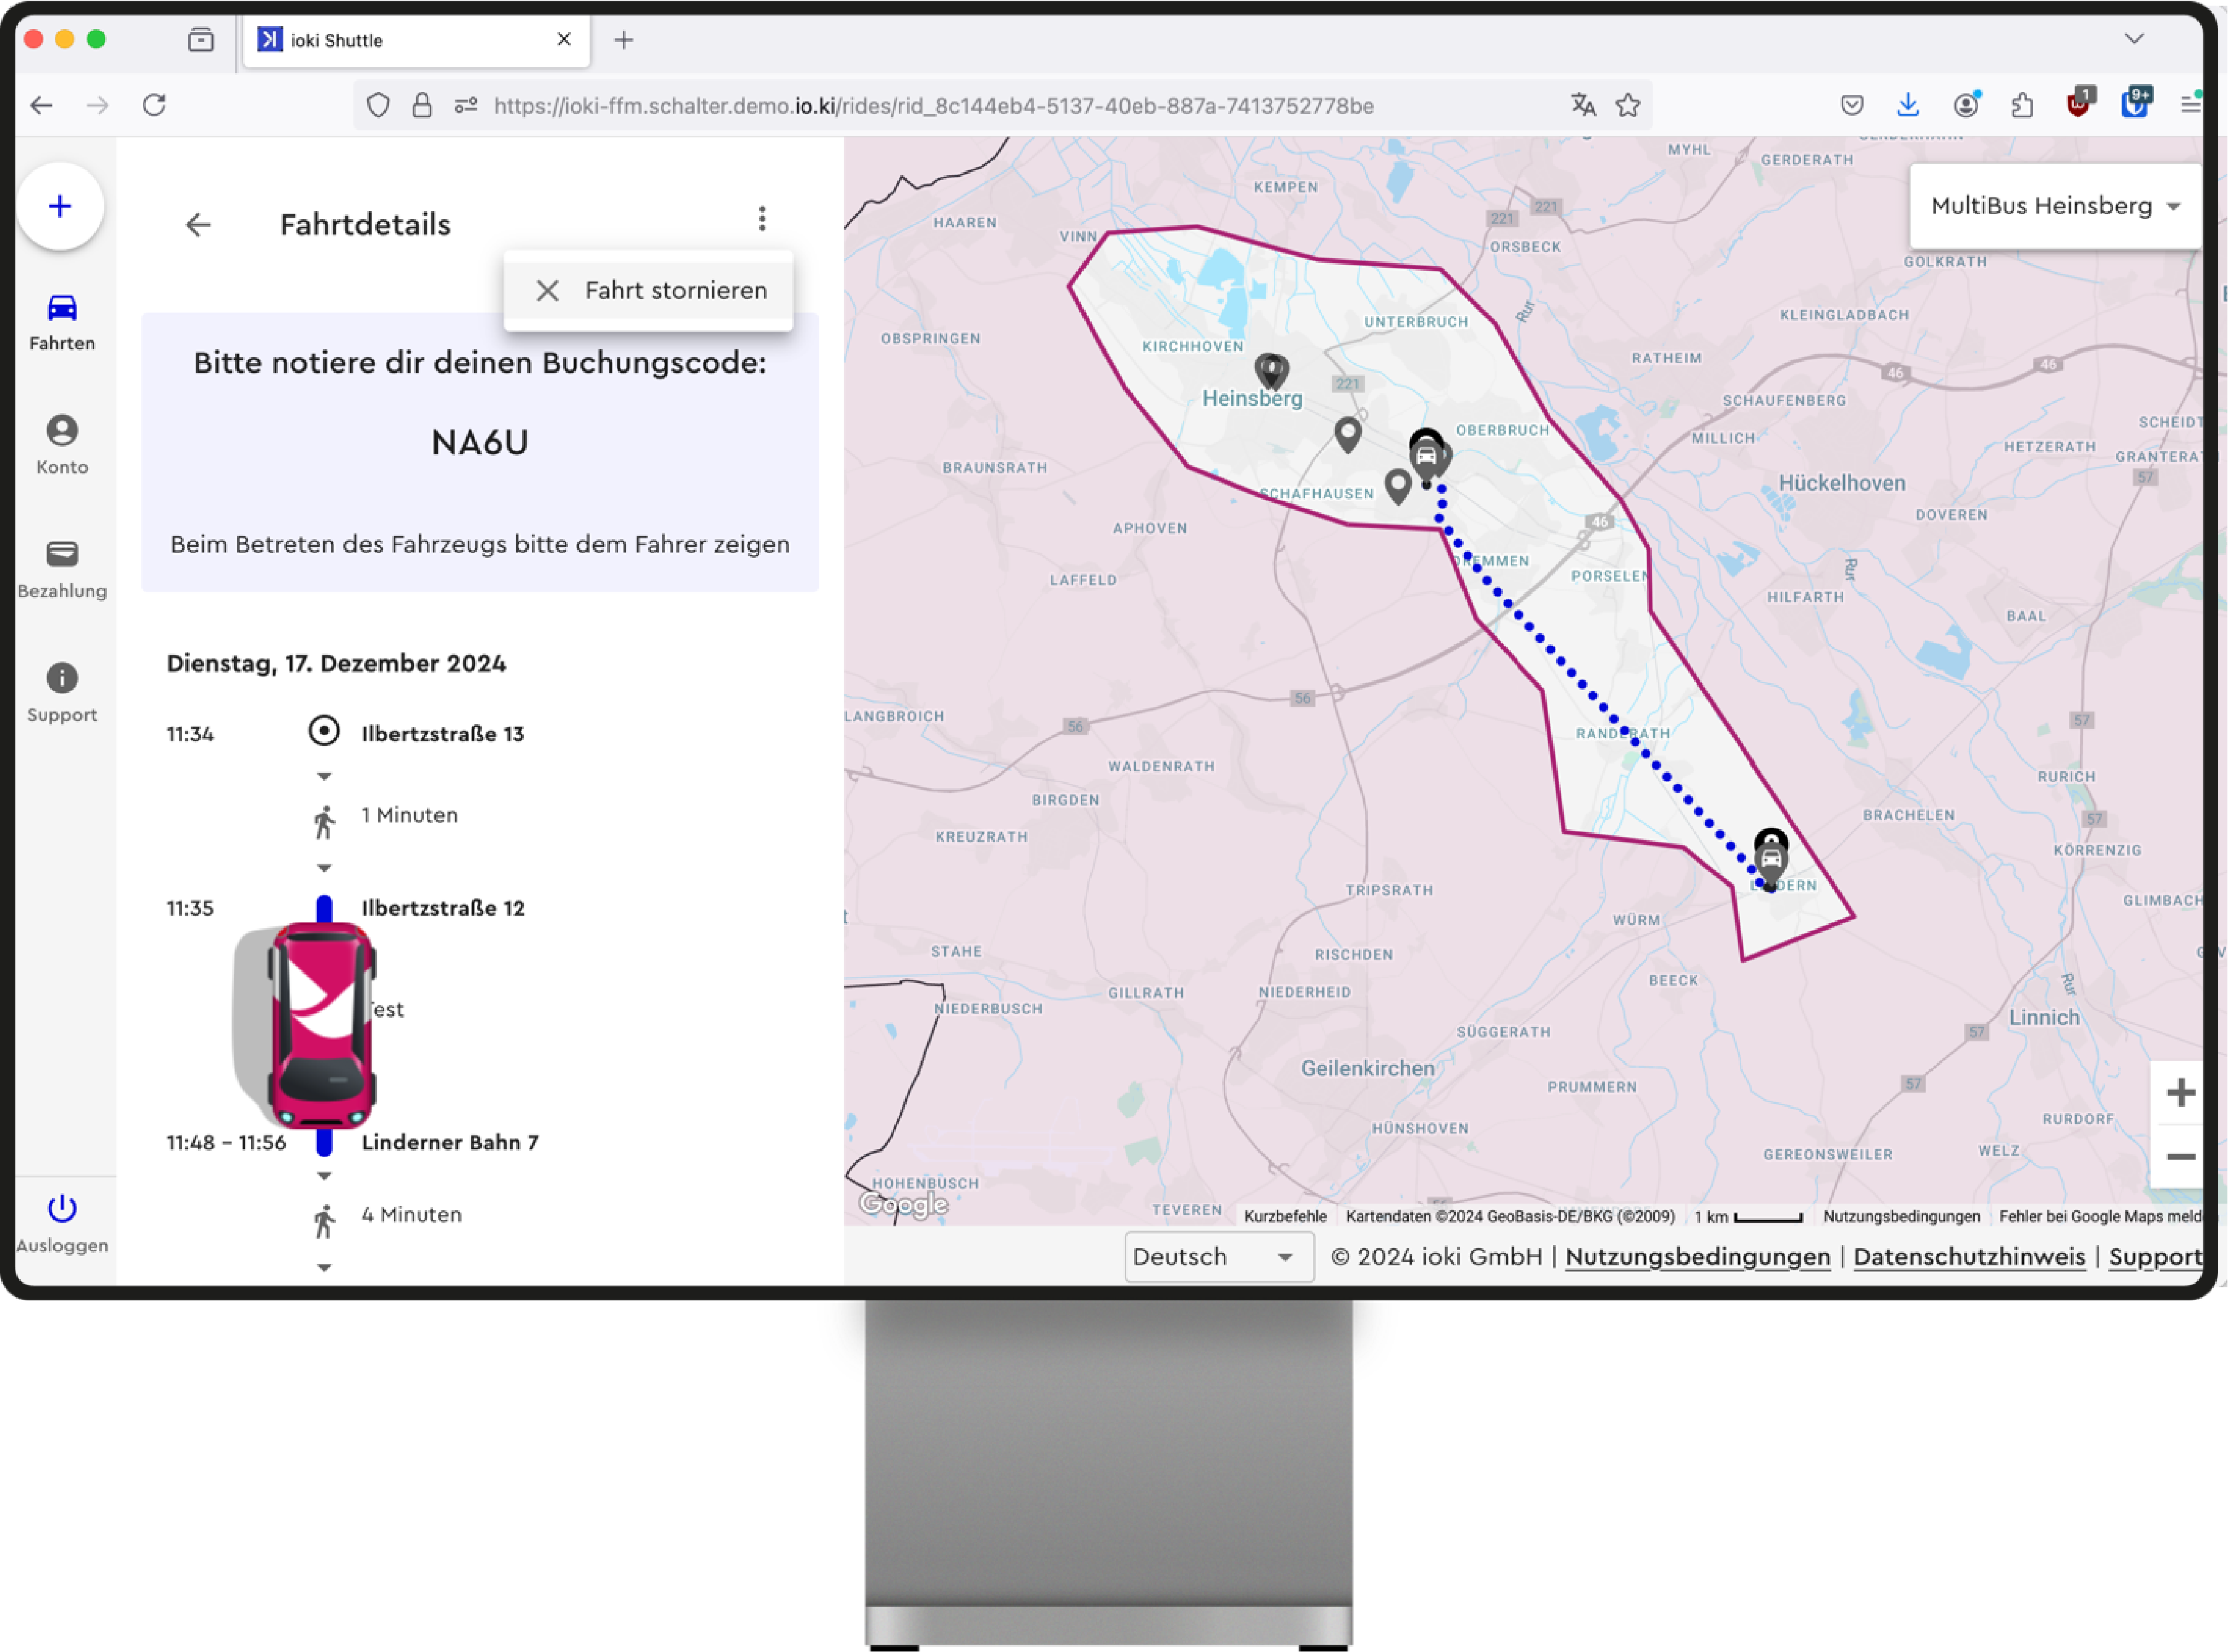Image resolution: width=2228 pixels, height=1652 pixels.
Task: Bookmark the page with star icon
Action: click(1628, 105)
